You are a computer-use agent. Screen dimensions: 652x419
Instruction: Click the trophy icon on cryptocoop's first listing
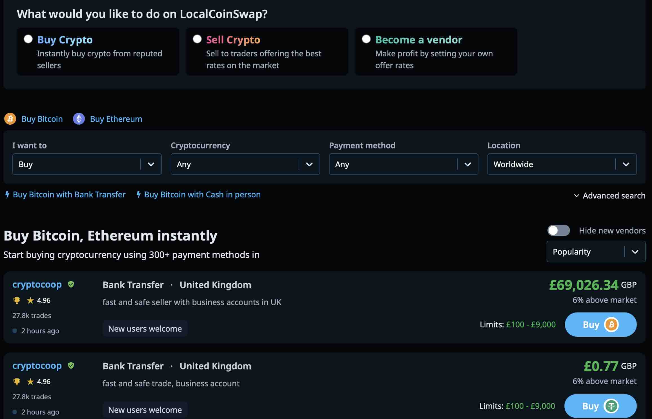click(x=17, y=300)
